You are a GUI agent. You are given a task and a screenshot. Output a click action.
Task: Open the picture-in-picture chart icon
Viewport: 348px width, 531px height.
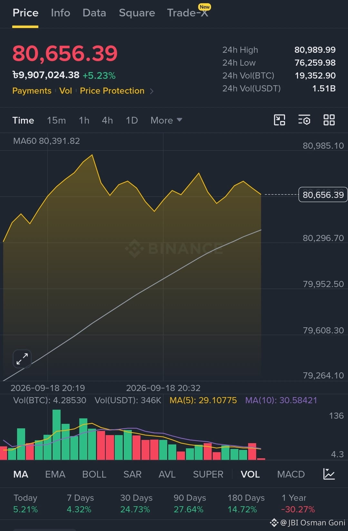point(279,120)
